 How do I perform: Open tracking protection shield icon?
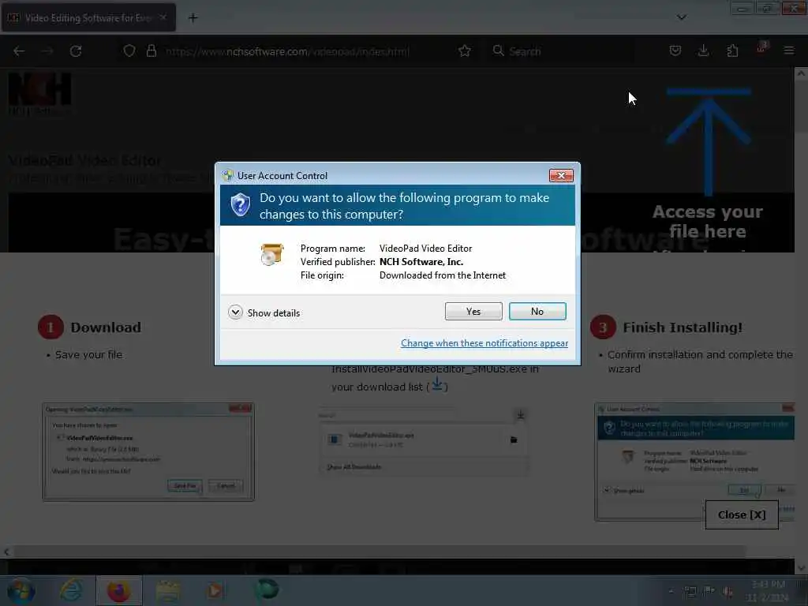click(x=129, y=51)
